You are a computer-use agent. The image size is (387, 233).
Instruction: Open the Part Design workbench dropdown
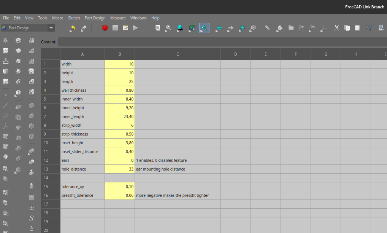28,28
